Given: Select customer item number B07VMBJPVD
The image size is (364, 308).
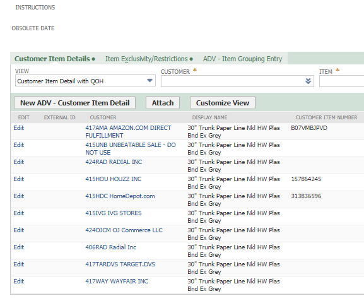Looking at the screenshot, I should [x=309, y=127].
